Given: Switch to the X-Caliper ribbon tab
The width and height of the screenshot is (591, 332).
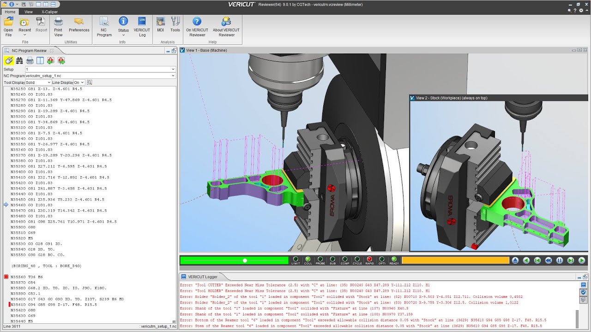Looking at the screenshot, I should pyautogui.click(x=50, y=12).
